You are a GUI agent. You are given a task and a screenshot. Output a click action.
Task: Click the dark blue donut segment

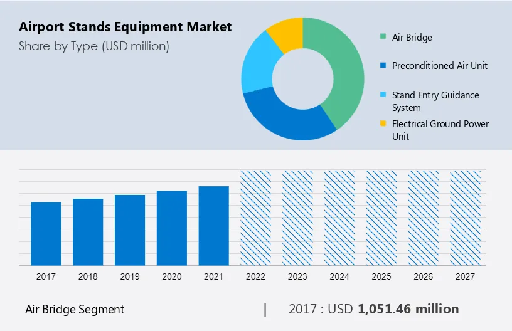[287, 117]
